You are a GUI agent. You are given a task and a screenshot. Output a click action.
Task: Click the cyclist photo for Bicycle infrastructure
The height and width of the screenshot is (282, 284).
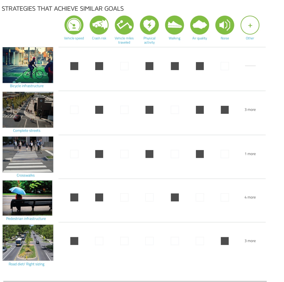point(28,65)
